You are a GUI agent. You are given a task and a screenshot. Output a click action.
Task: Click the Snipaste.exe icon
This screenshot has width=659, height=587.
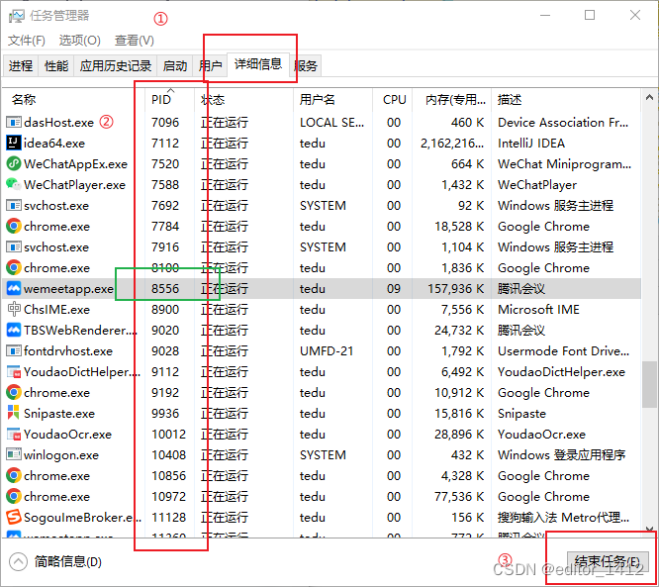pos(14,414)
